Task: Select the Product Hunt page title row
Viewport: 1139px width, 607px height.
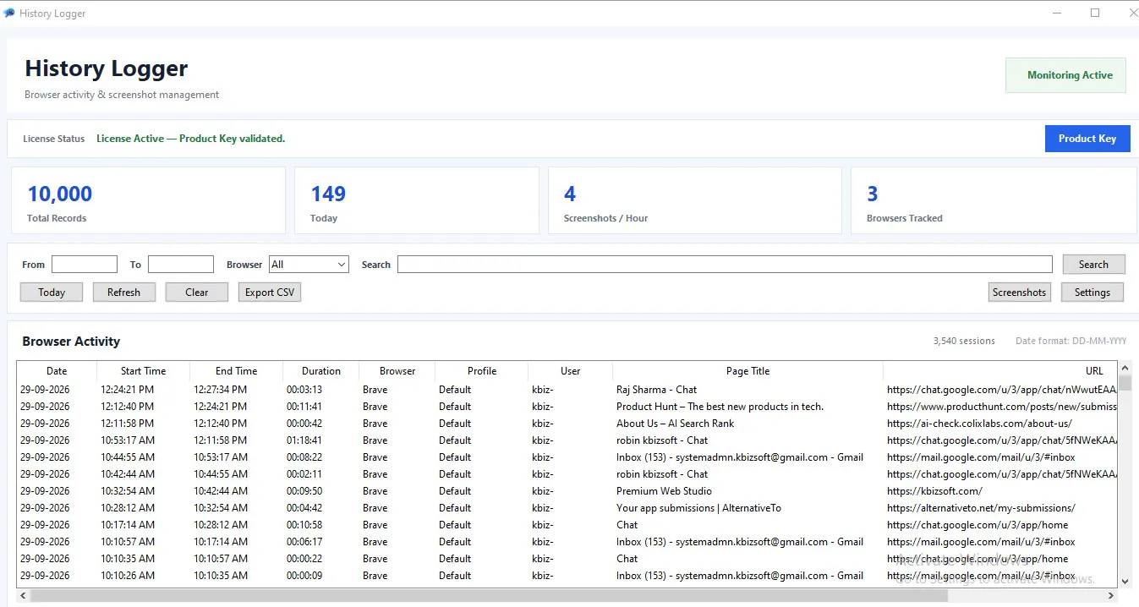Action: (x=720, y=407)
